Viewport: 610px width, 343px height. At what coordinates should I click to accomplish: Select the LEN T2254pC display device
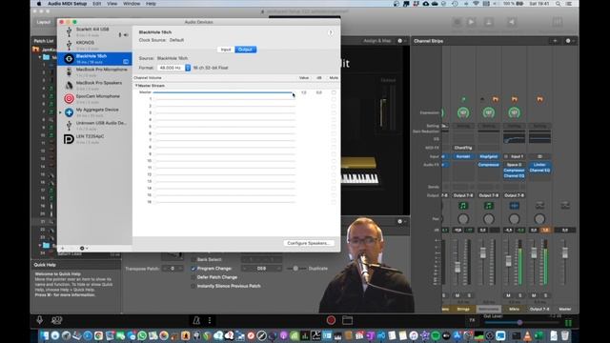click(x=94, y=139)
